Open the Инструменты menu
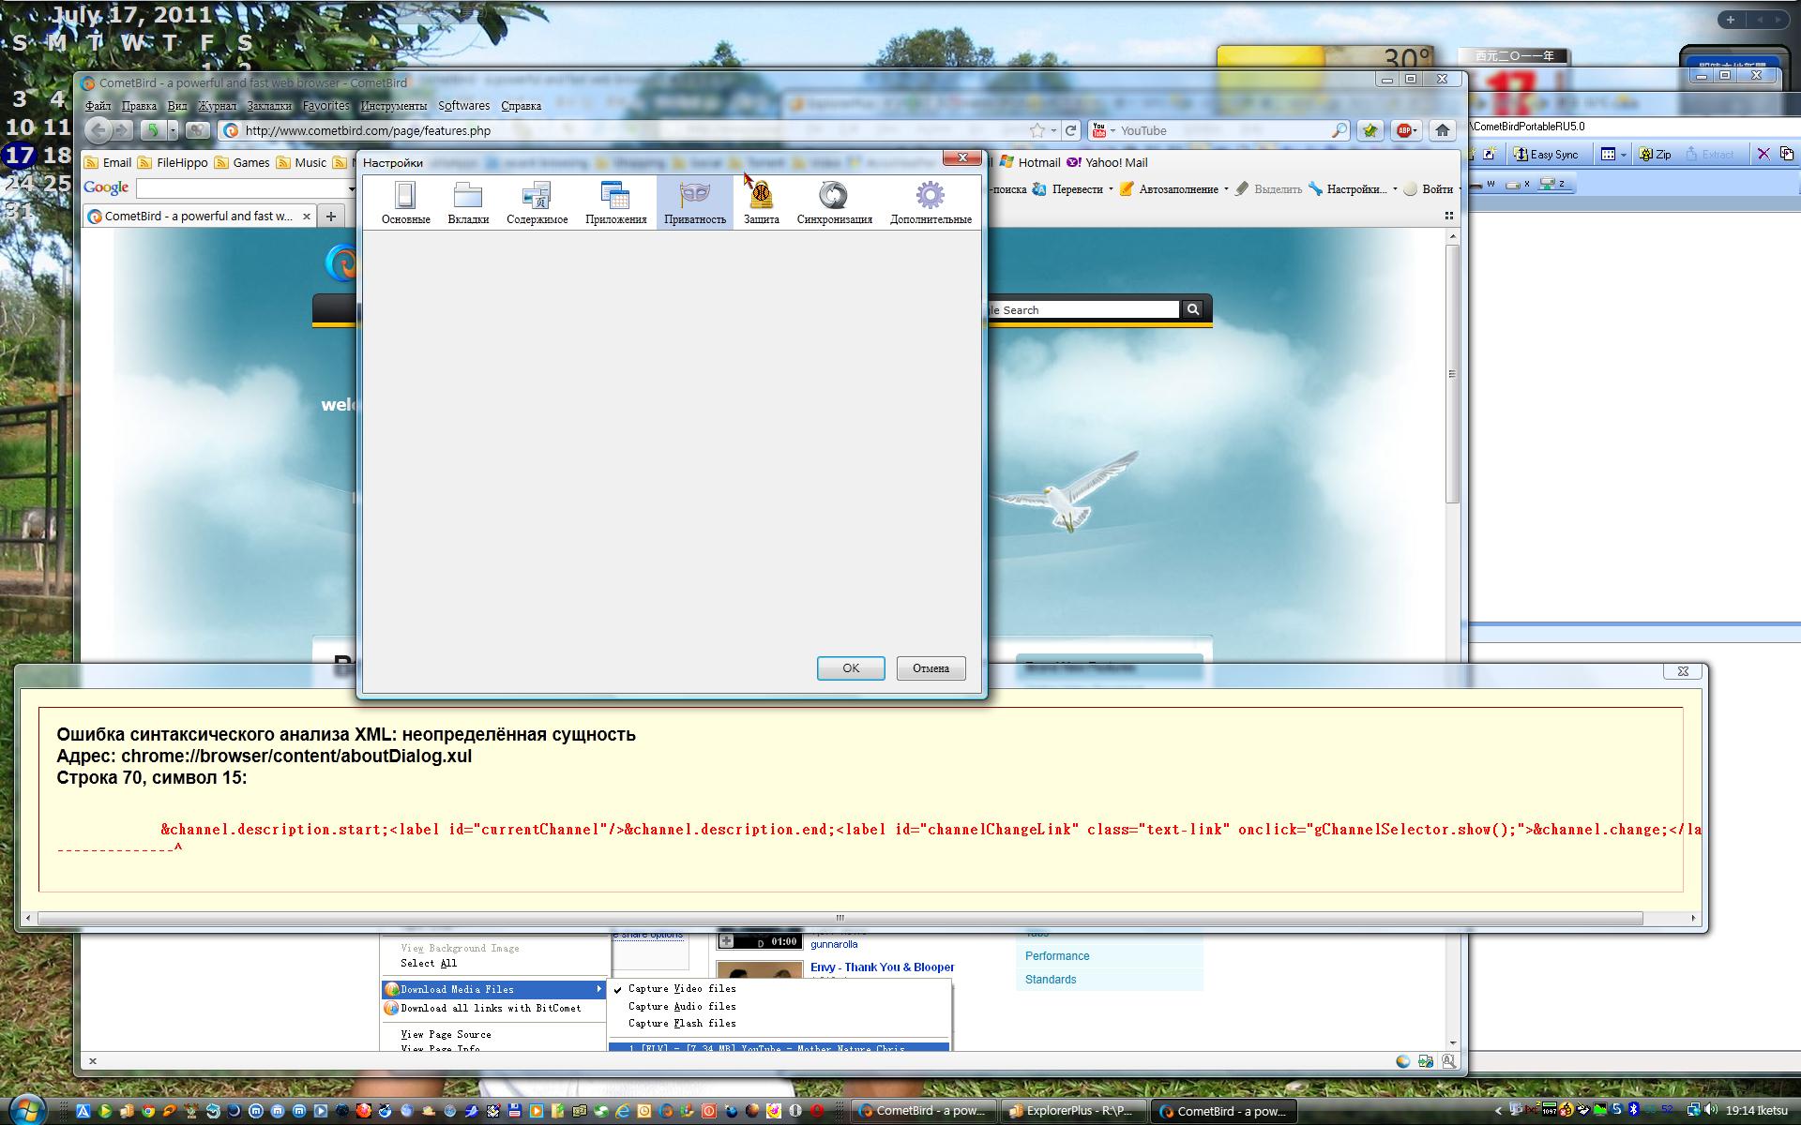 (393, 106)
